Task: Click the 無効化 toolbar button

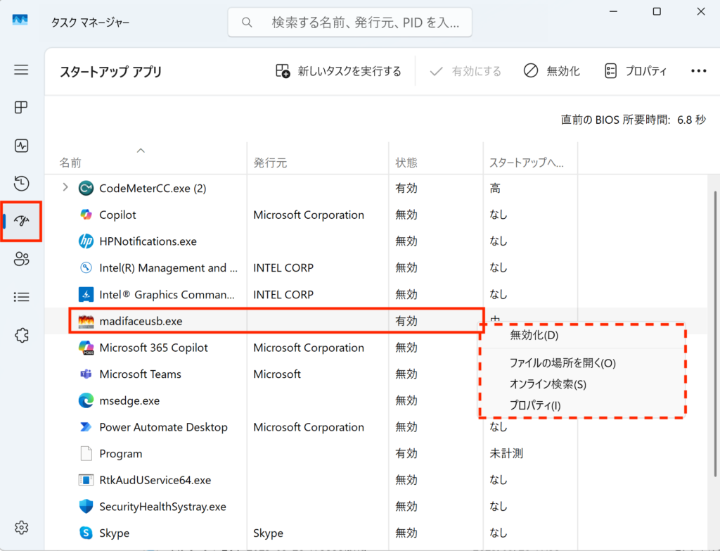Action: pyautogui.click(x=552, y=71)
